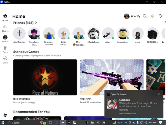Open the Rise of Nations game thumbnail

pyautogui.click(x=45, y=77)
